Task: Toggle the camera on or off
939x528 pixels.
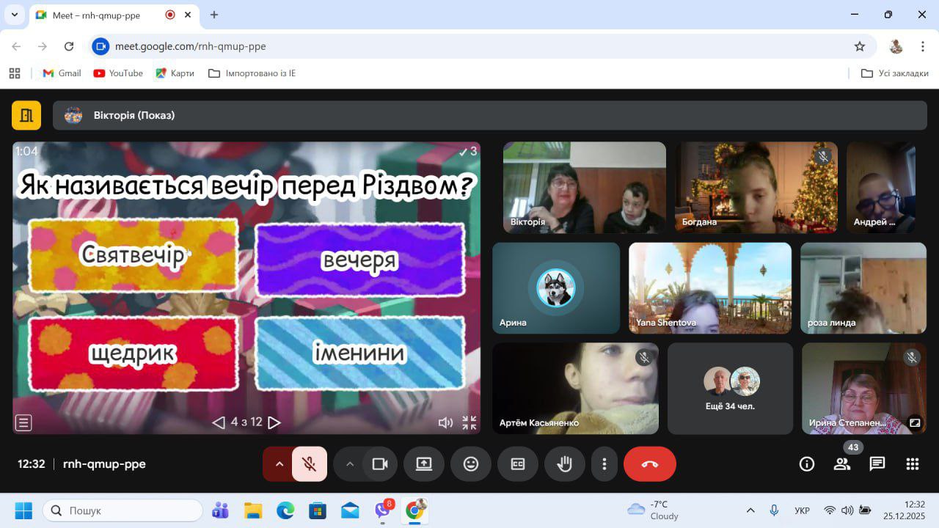Action: click(x=380, y=464)
